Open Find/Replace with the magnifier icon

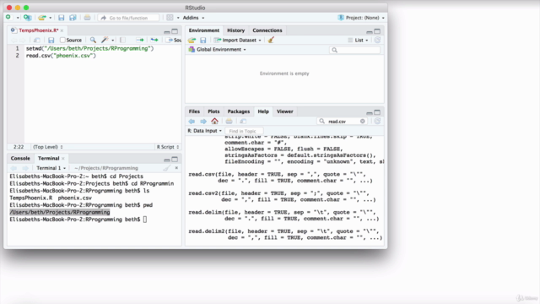(x=93, y=40)
